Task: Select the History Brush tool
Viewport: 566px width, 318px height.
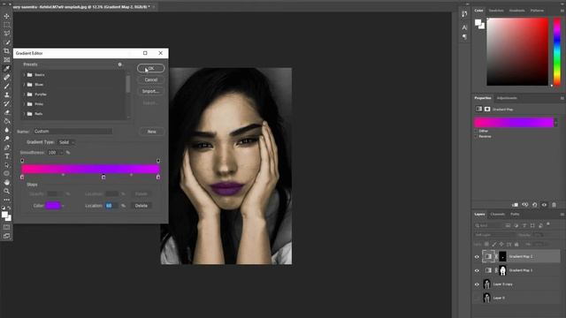Action: pyautogui.click(x=6, y=103)
